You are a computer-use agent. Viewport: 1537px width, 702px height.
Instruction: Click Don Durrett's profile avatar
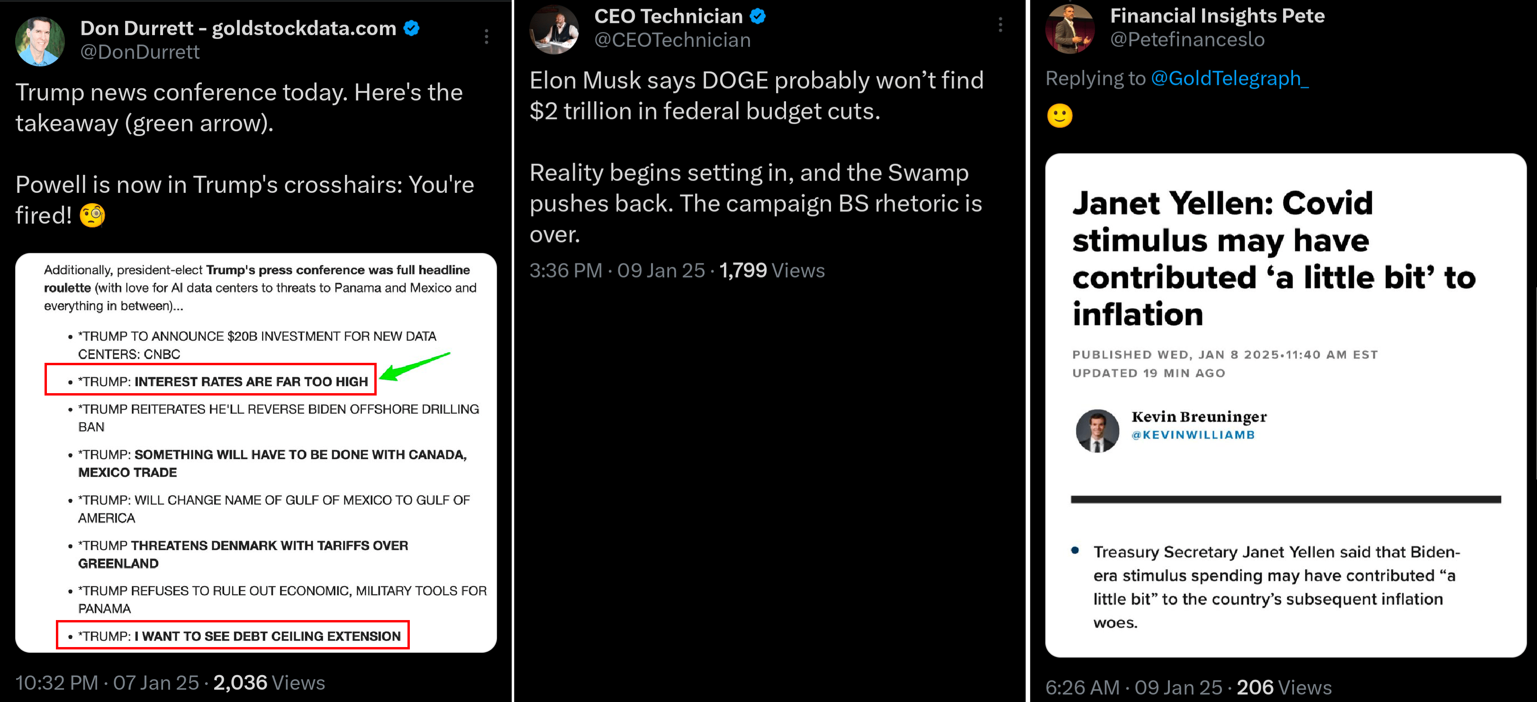point(40,41)
